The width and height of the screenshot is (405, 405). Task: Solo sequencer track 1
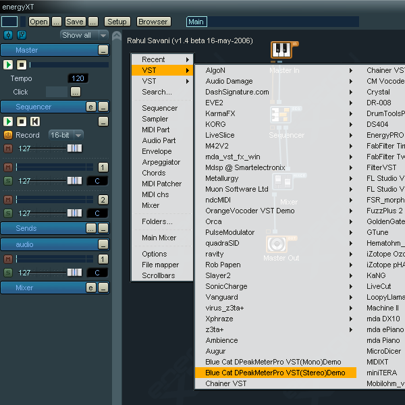click(8, 181)
